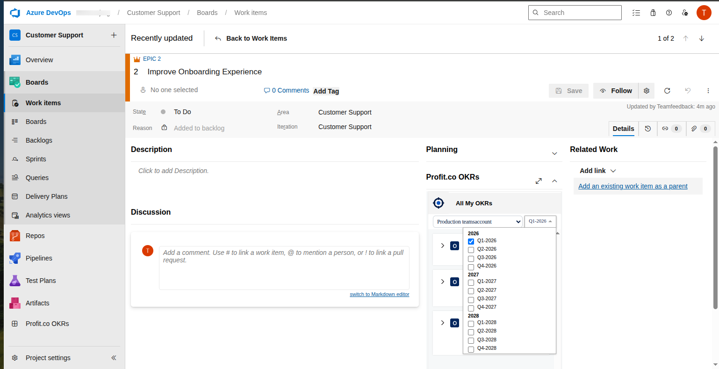Check the Q3-2026 checkbox

471,258
